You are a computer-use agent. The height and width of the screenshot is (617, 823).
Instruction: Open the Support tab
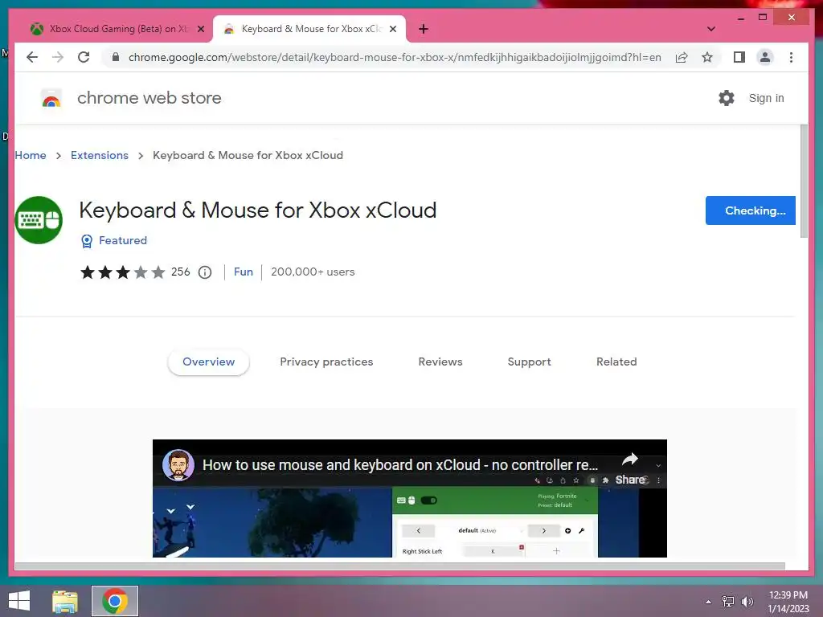529,362
